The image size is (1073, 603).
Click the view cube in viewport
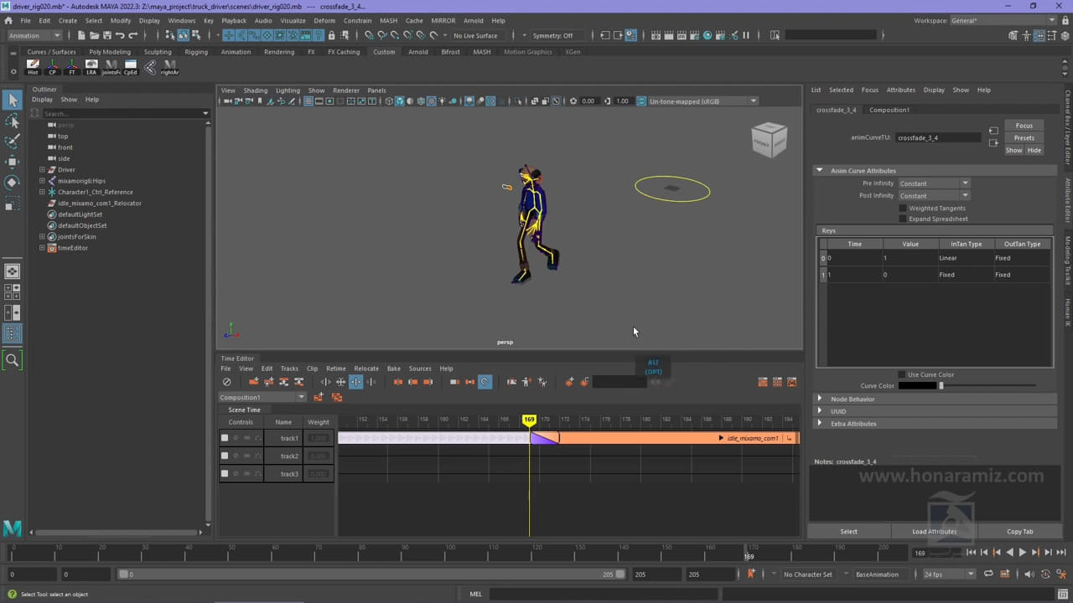769,140
